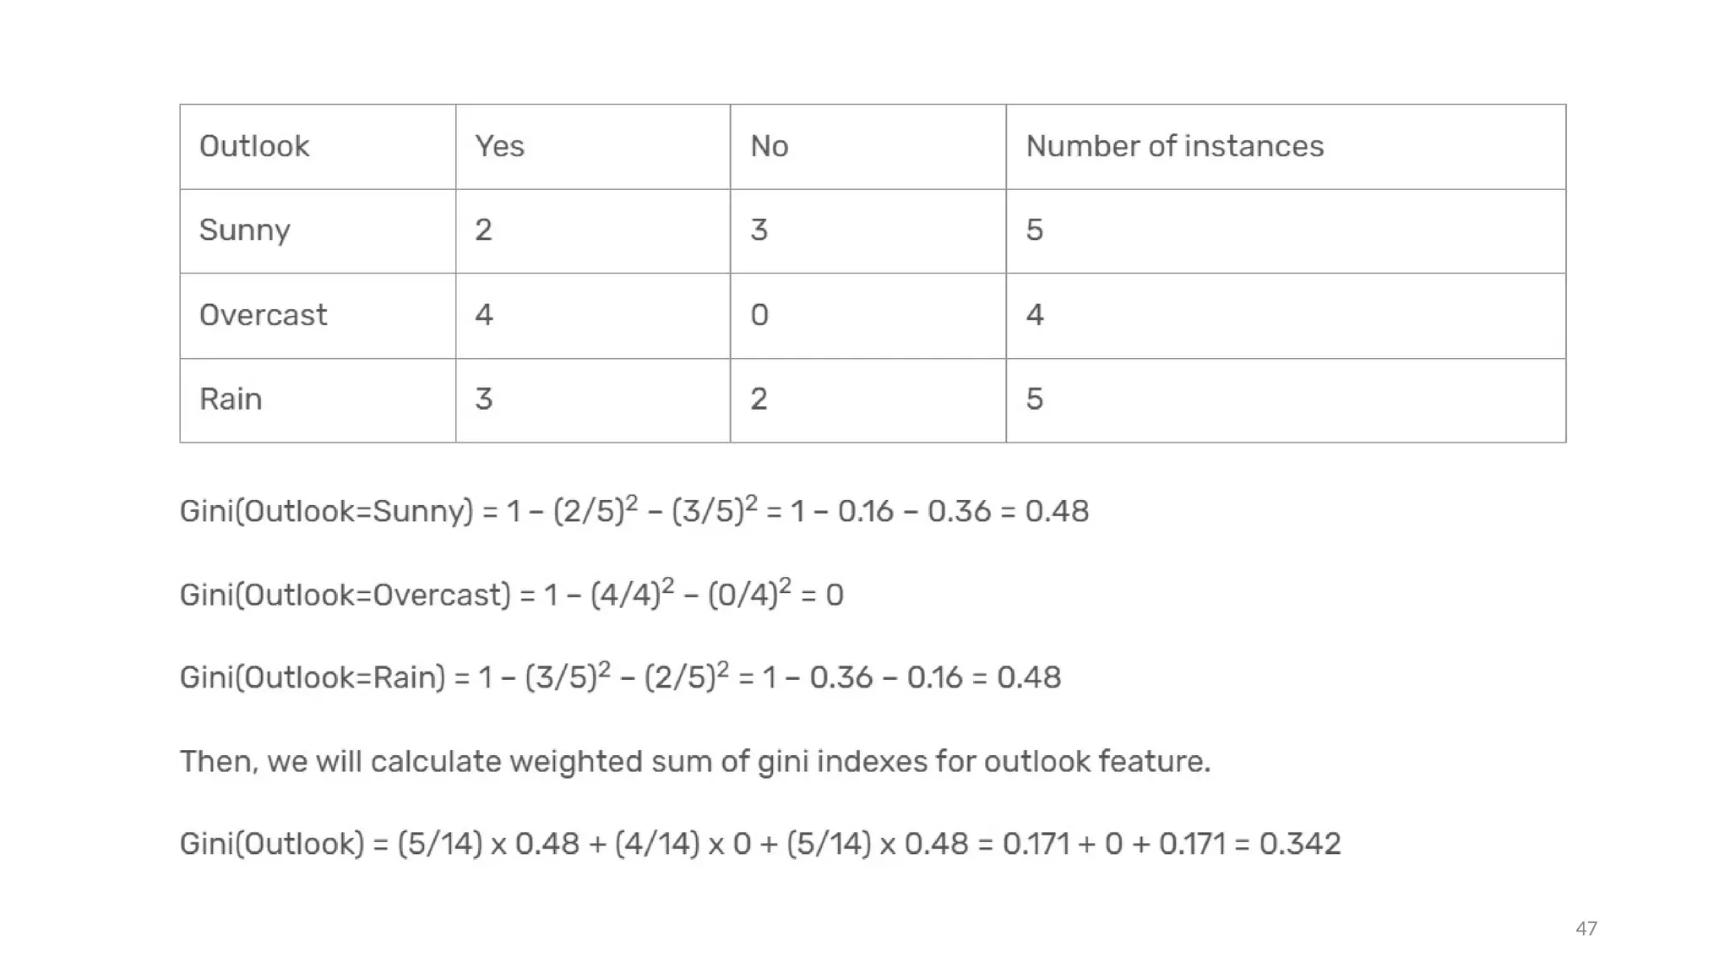Select the Overcast row label
The height and width of the screenshot is (973, 1730).
318,315
